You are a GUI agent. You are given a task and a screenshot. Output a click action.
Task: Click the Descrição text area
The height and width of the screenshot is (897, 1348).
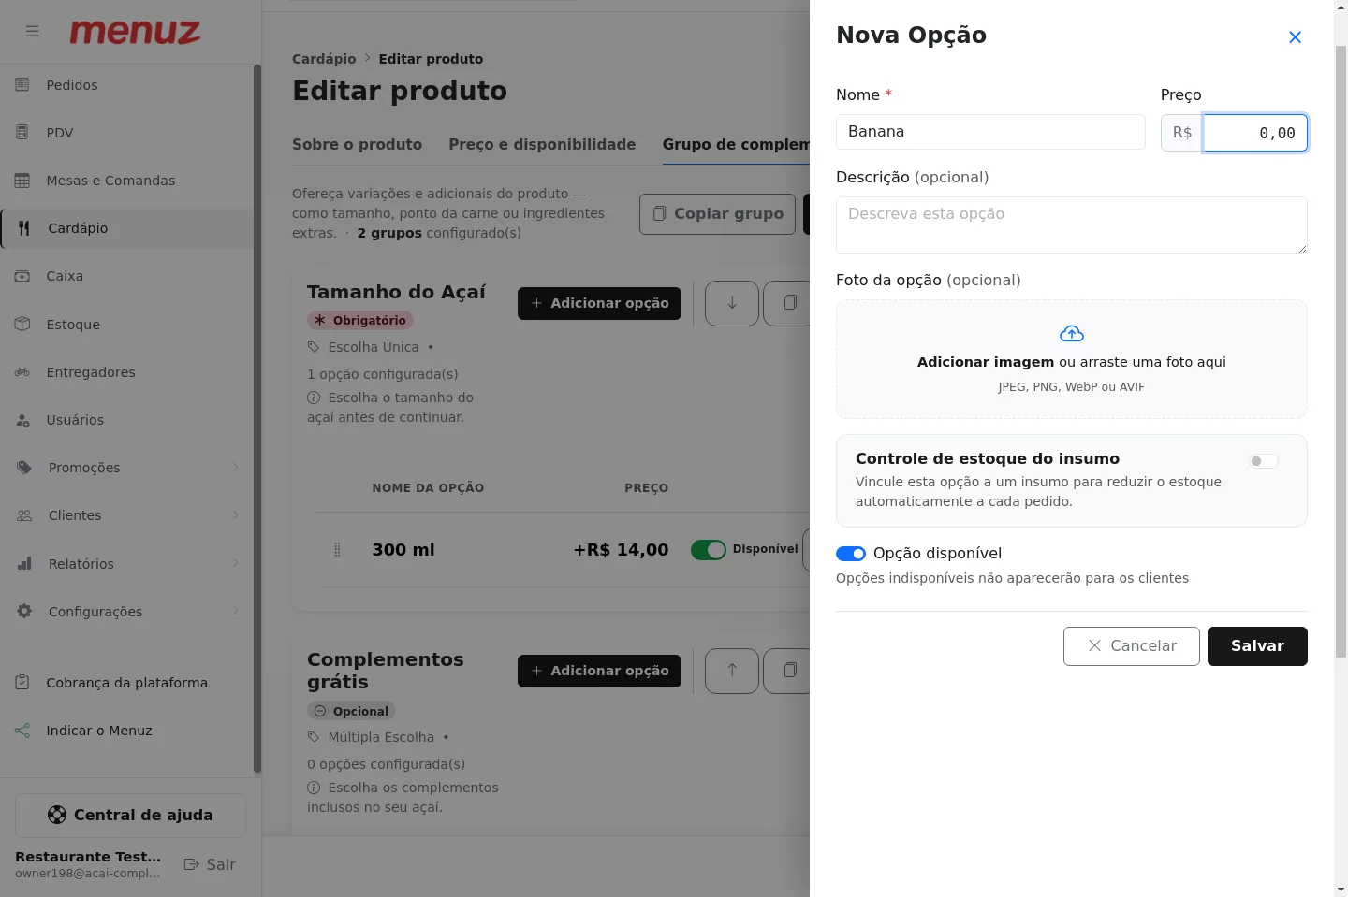[1072, 225]
